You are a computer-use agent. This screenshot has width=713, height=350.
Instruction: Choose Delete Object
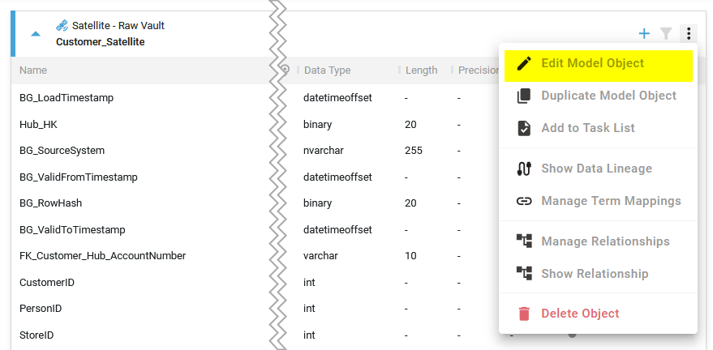[x=579, y=314]
